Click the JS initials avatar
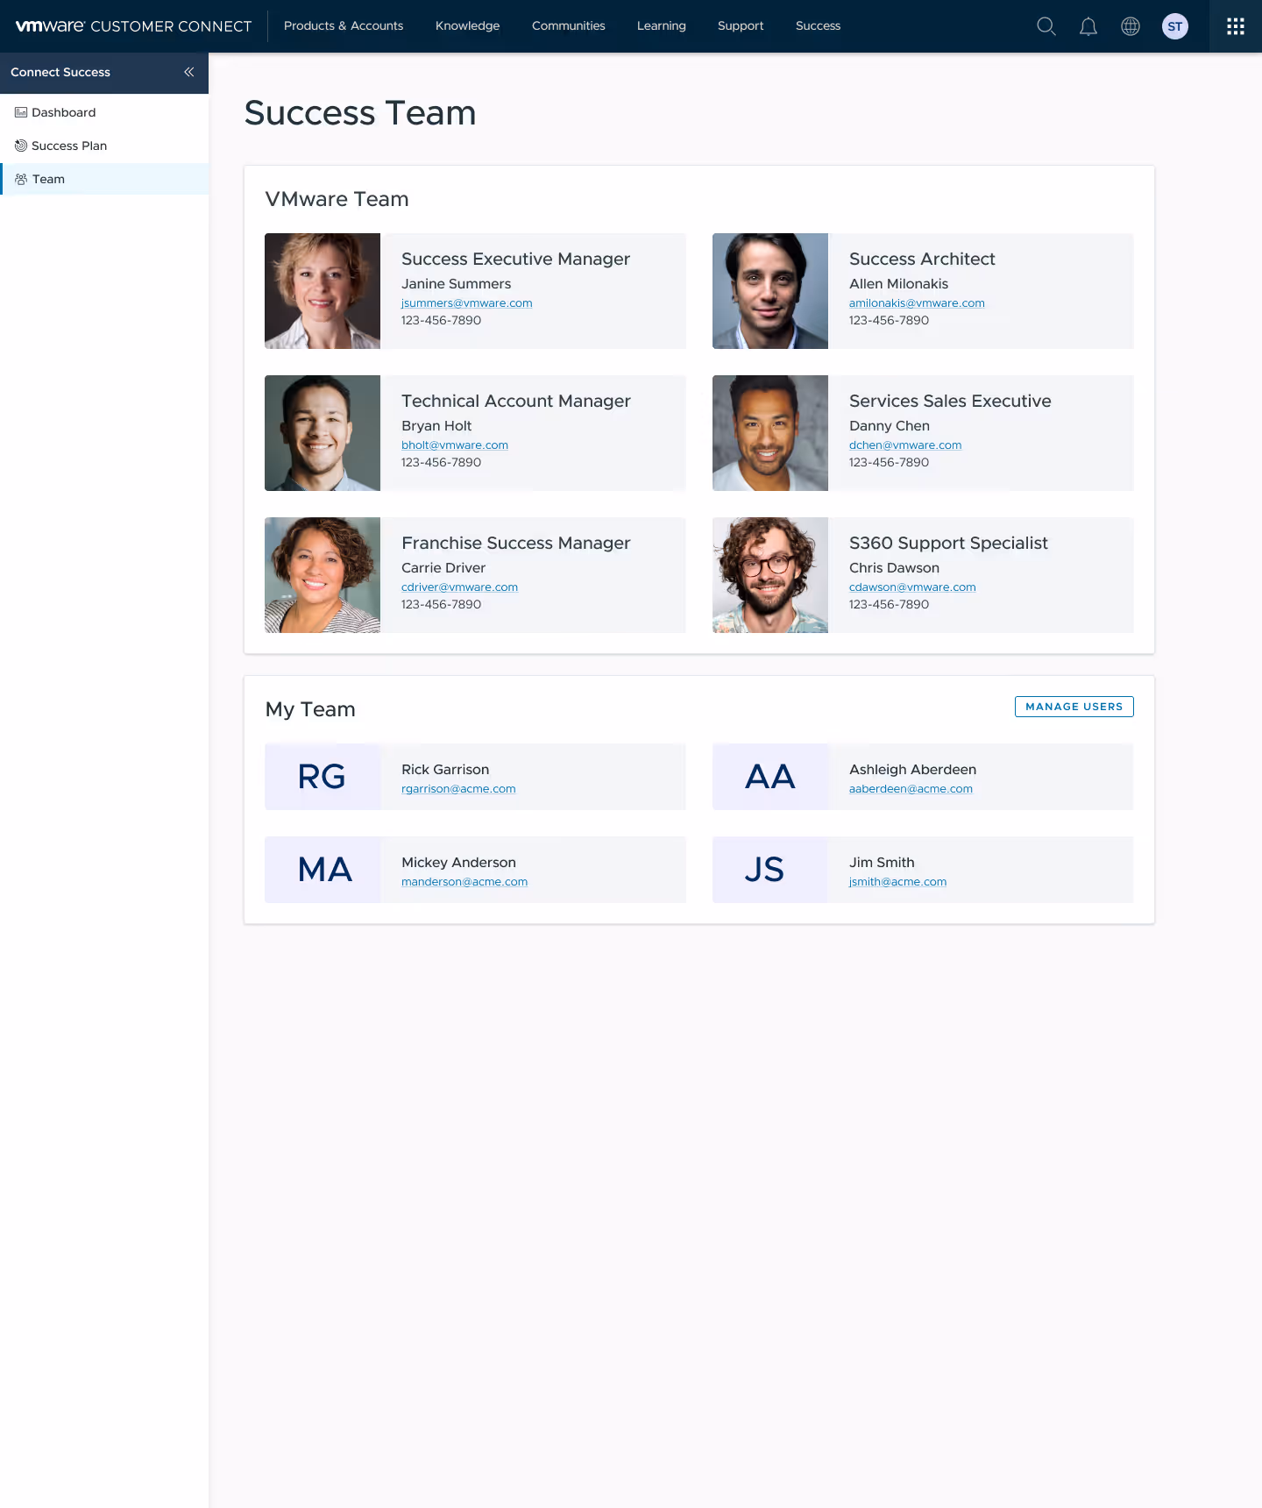This screenshot has height=1508, width=1262. 770,870
